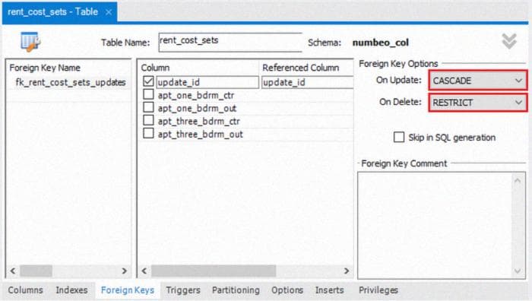Click up arrow in Foreign Key Comment box
The image size is (532, 301).
pos(518,181)
